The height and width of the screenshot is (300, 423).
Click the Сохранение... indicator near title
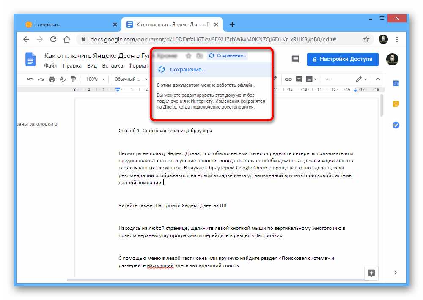228,55
